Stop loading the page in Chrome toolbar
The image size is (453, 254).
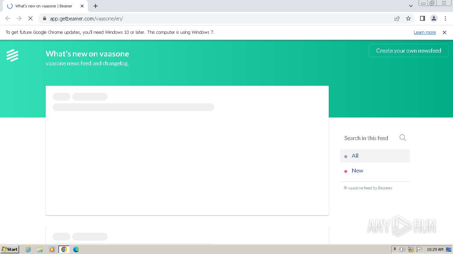30,18
